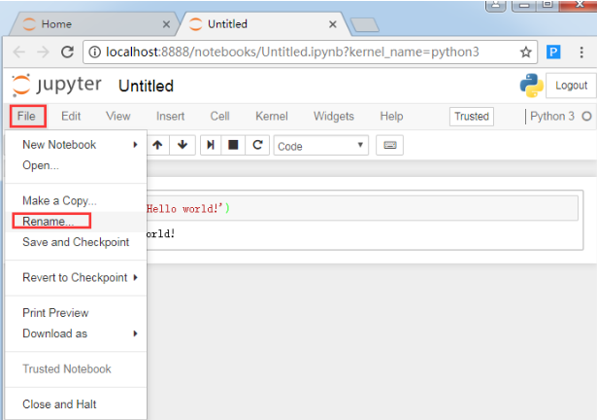Screen dimensions: 597x420
Task: Click the Hello world code input cell
Action: pyautogui.click(x=362, y=208)
